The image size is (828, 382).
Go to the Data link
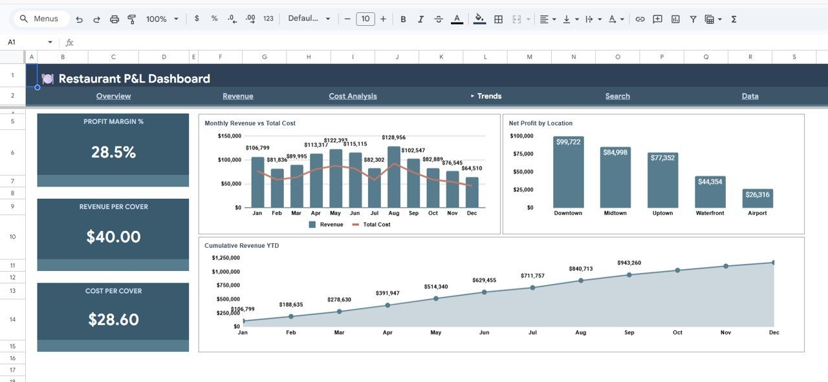[x=750, y=96]
